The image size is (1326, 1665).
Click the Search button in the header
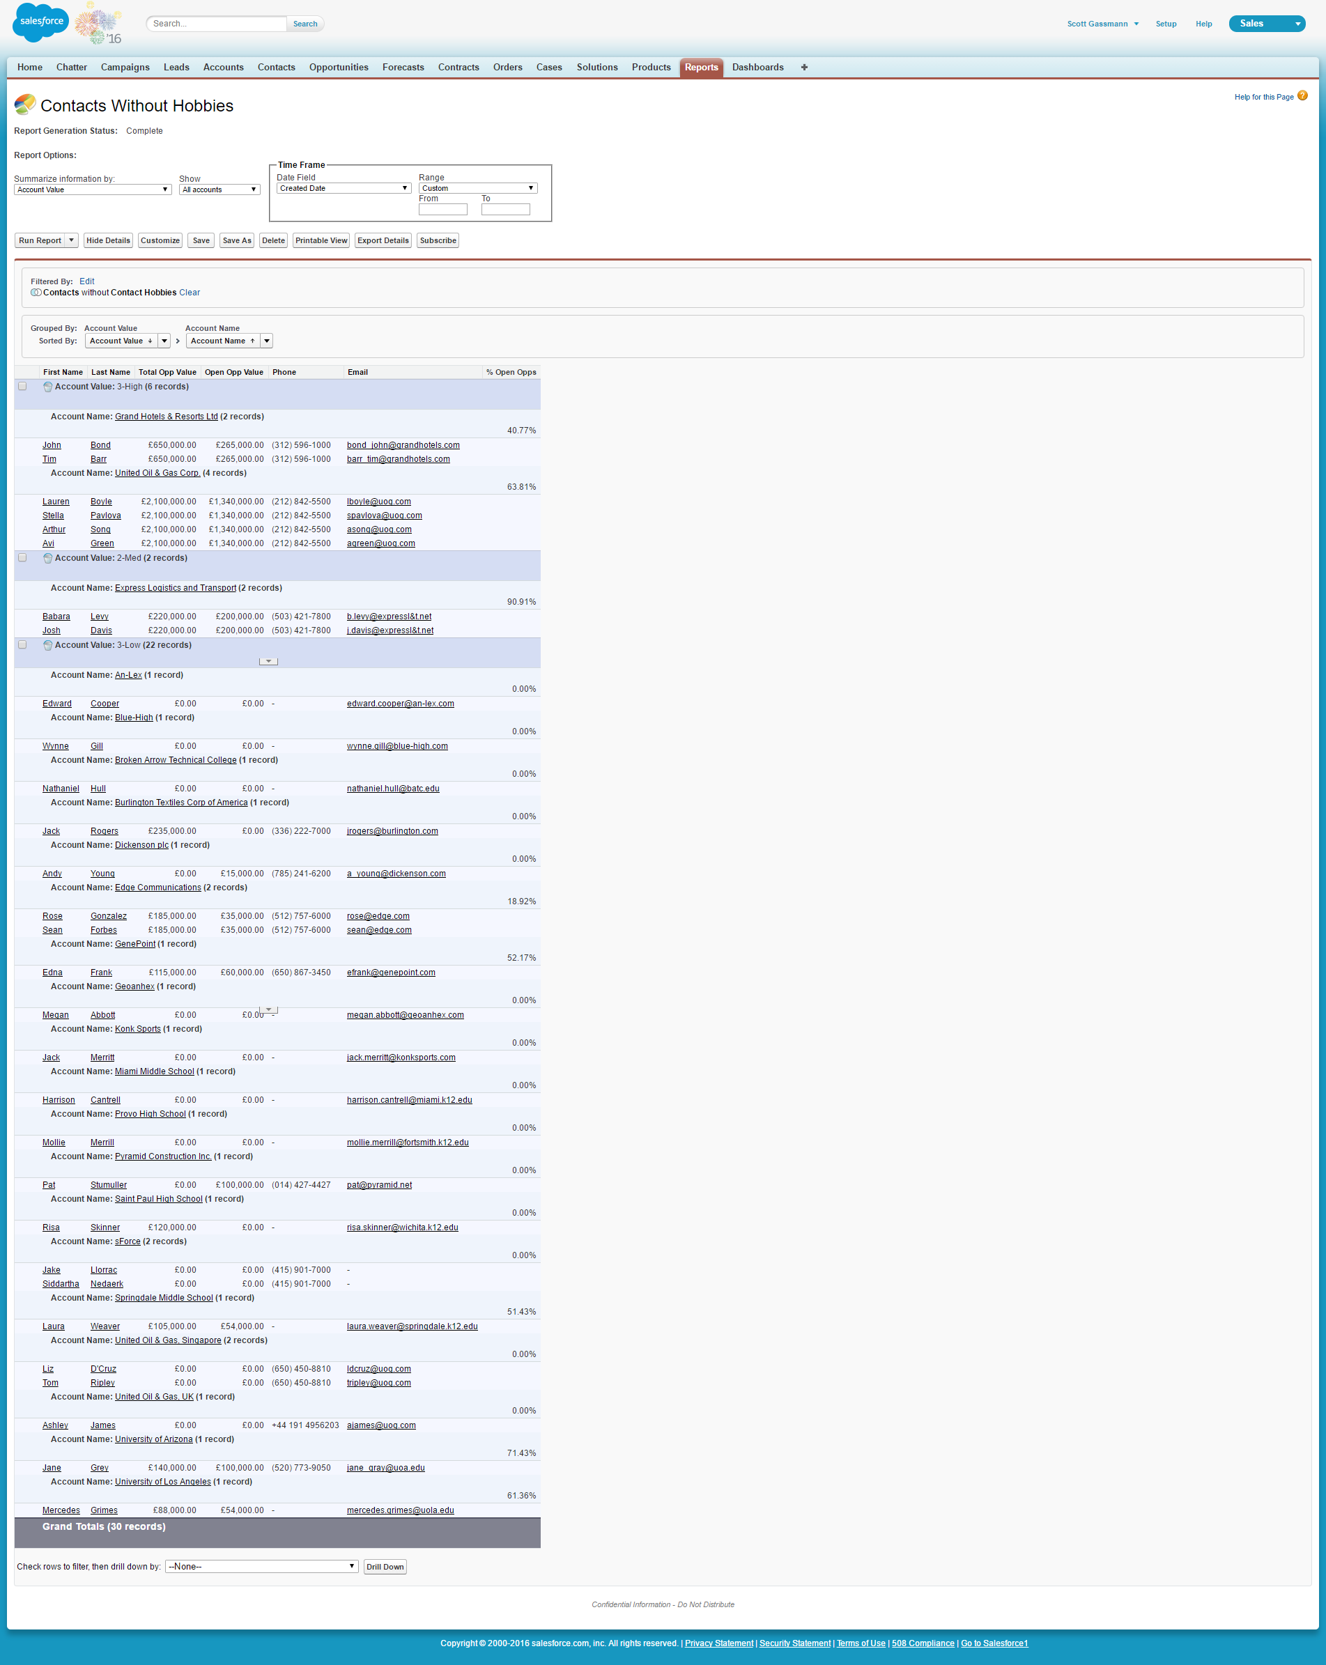pos(305,24)
